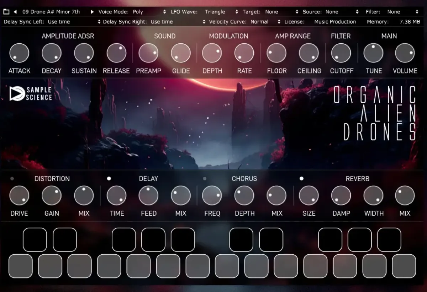Play the highest white B key pad
427x292 pixels.
pyautogui.click(x=404, y=266)
